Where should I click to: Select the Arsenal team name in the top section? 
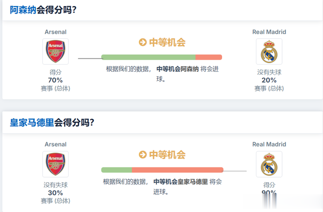pyautogui.click(x=56, y=32)
